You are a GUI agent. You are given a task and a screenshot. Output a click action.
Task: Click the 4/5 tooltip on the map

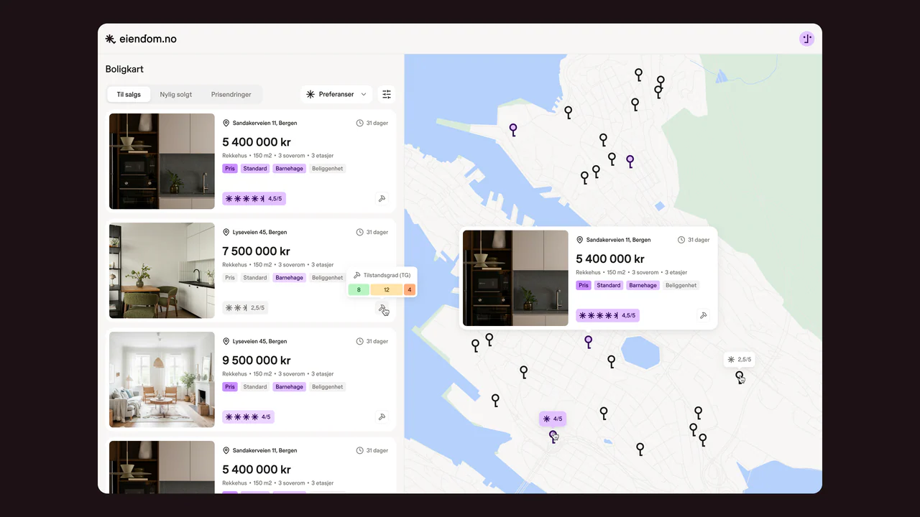553,419
